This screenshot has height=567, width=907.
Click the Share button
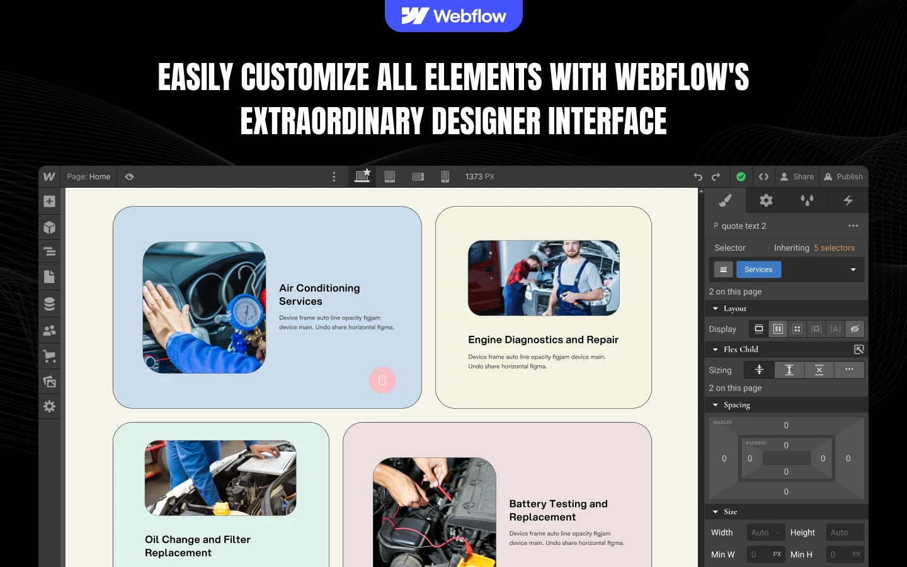(797, 177)
